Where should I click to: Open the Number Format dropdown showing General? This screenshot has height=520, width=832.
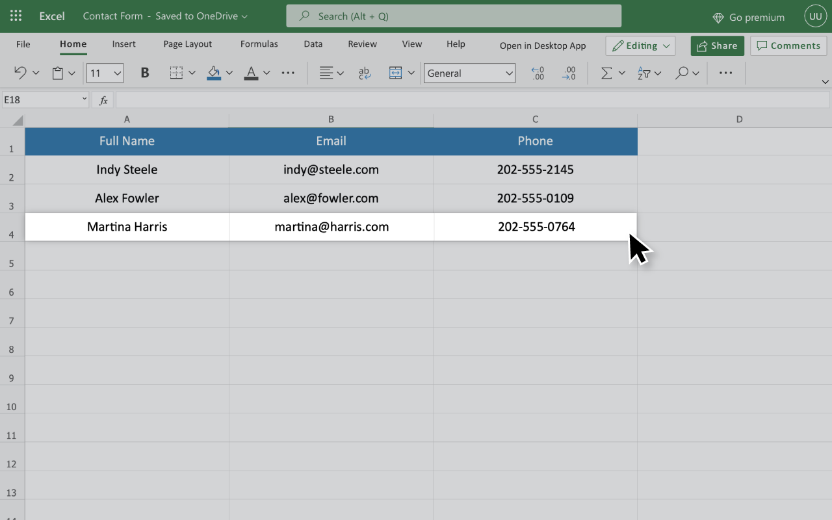[469, 73]
